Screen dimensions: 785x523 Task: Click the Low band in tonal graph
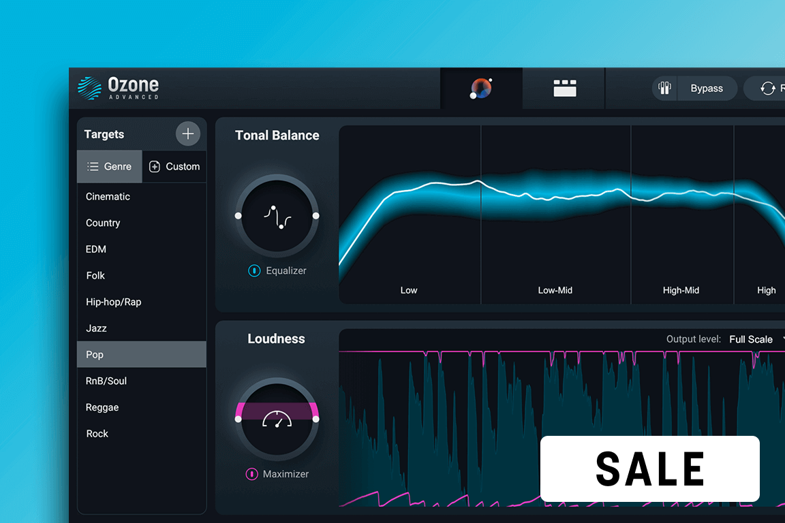tap(410, 215)
